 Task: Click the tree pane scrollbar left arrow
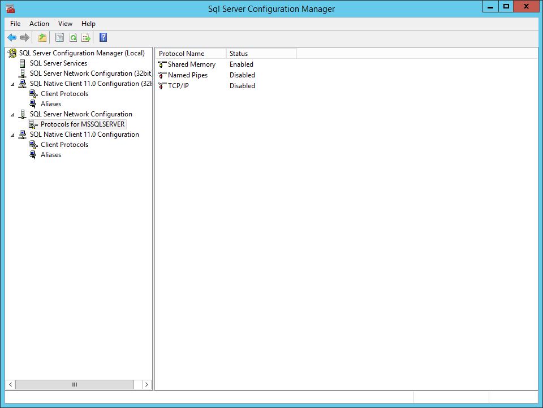(x=10, y=384)
